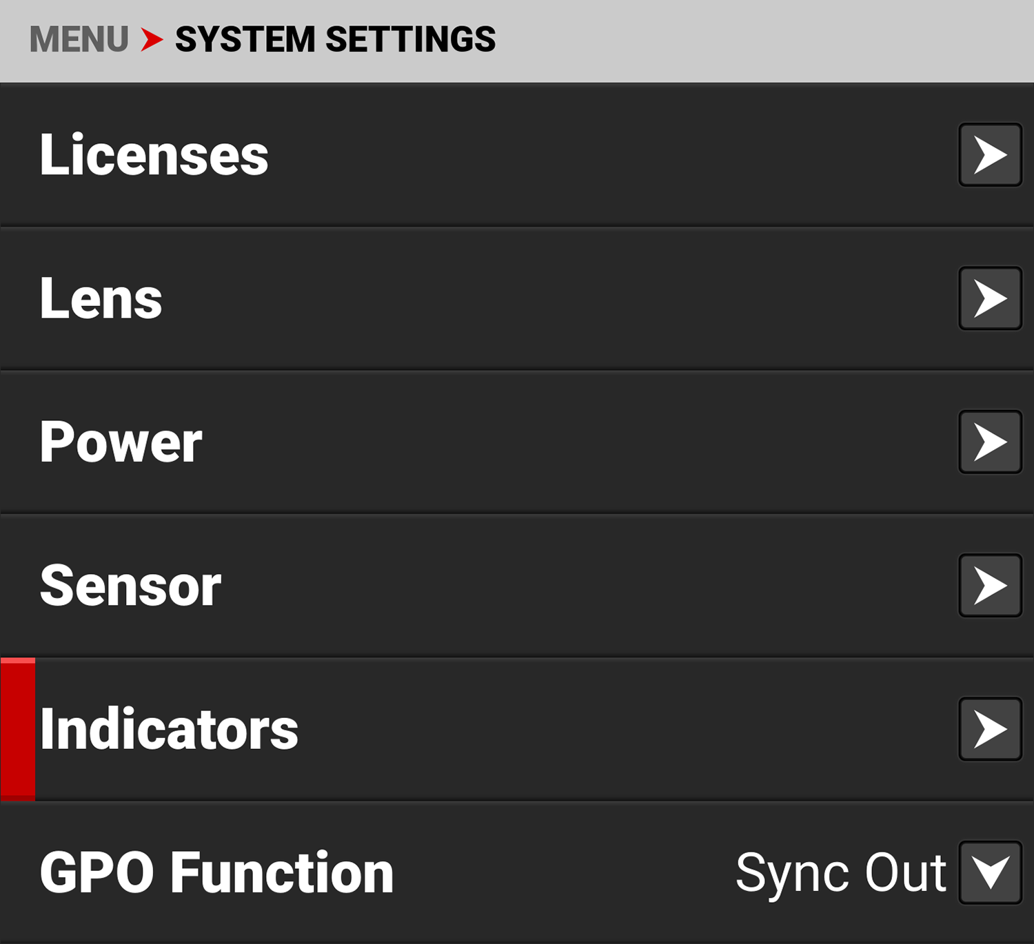This screenshot has width=1034, height=944.
Task: Click the red breadcrumb arrow
Action: tap(152, 39)
